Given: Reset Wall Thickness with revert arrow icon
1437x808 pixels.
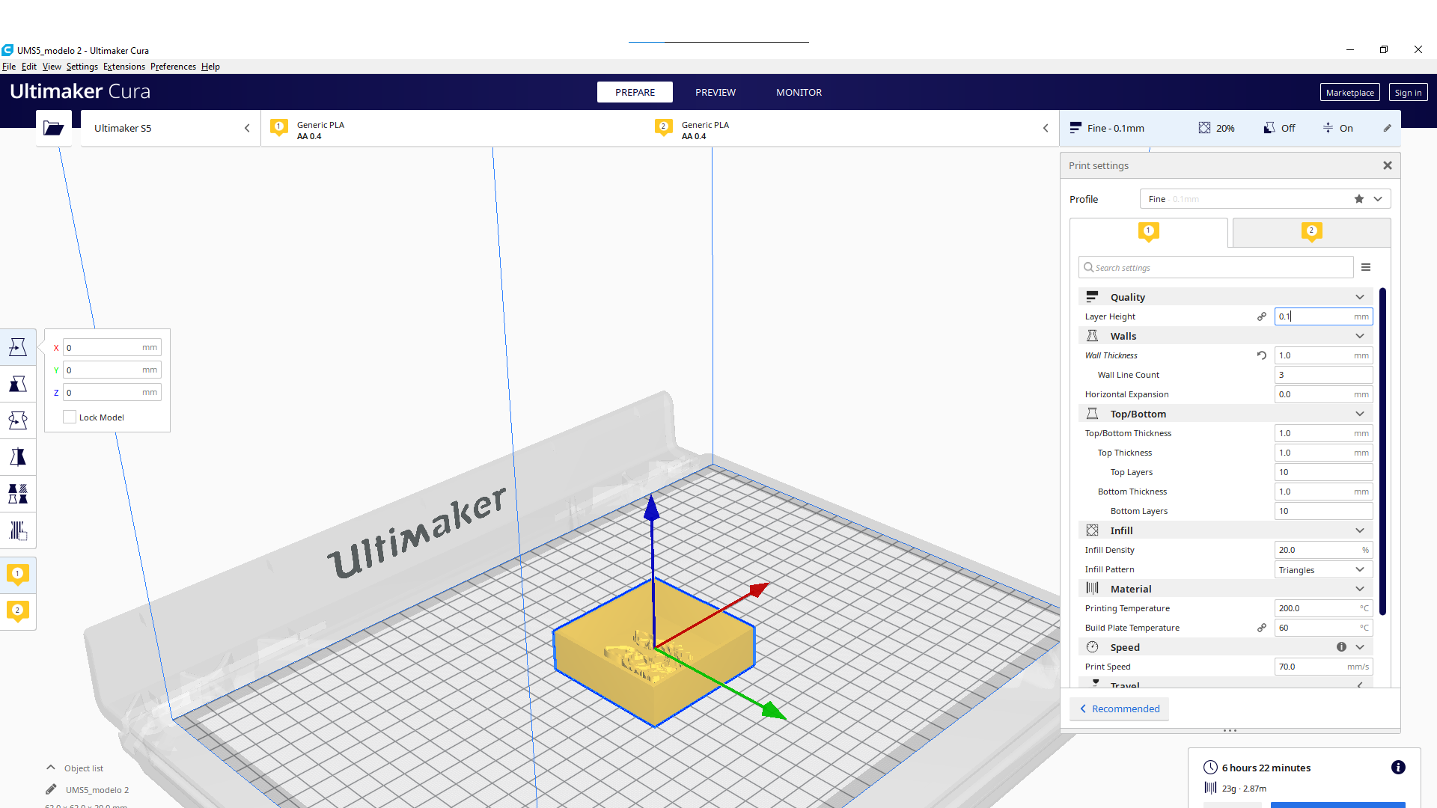Looking at the screenshot, I should 1262,355.
